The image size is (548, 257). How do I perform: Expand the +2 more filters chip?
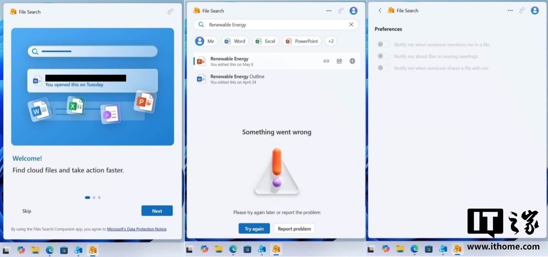[331, 41]
